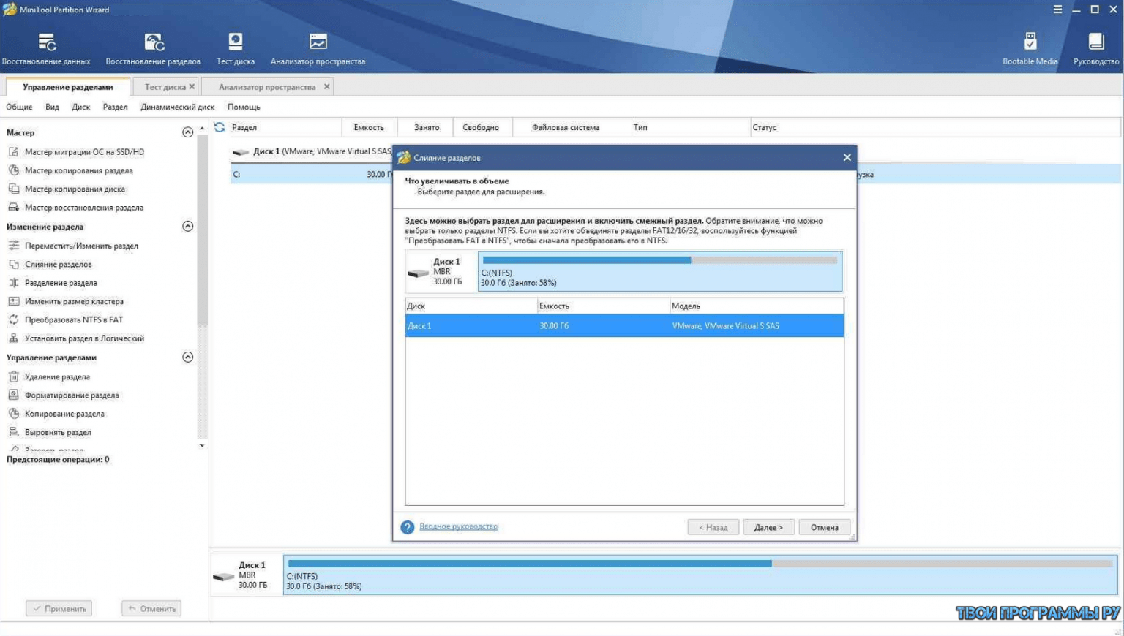Select Диск 1 row in dialog table
Image resolution: width=1124 pixels, height=636 pixels.
tap(624, 325)
